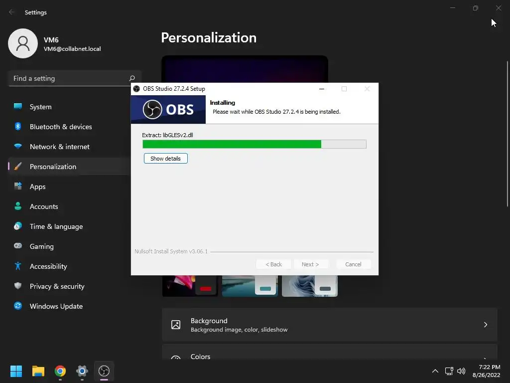Image resolution: width=510 pixels, height=383 pixels.
Task: Select the lake landscape theme thumbnail
Action: 250,286
